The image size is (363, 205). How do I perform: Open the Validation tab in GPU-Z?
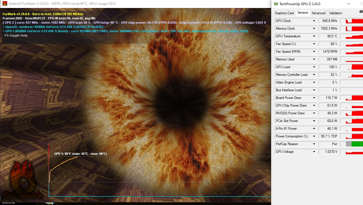pos(335,13)
